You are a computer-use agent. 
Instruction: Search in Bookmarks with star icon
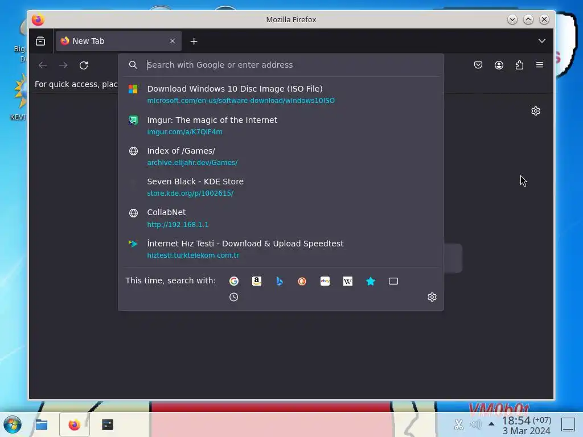point(370,281)
